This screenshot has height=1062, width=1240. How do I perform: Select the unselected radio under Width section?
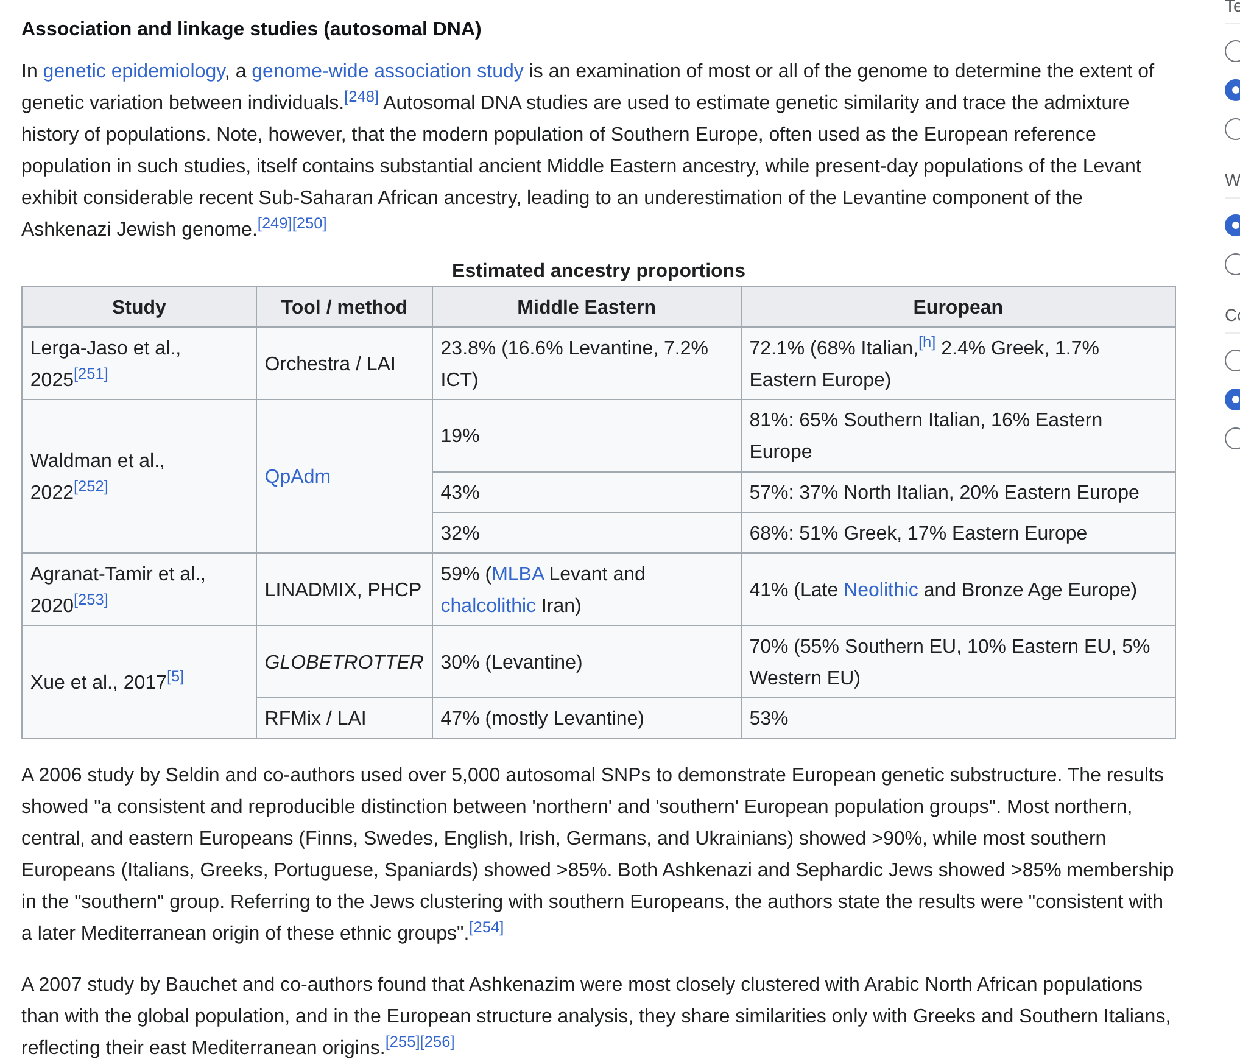coord(1234,264)
